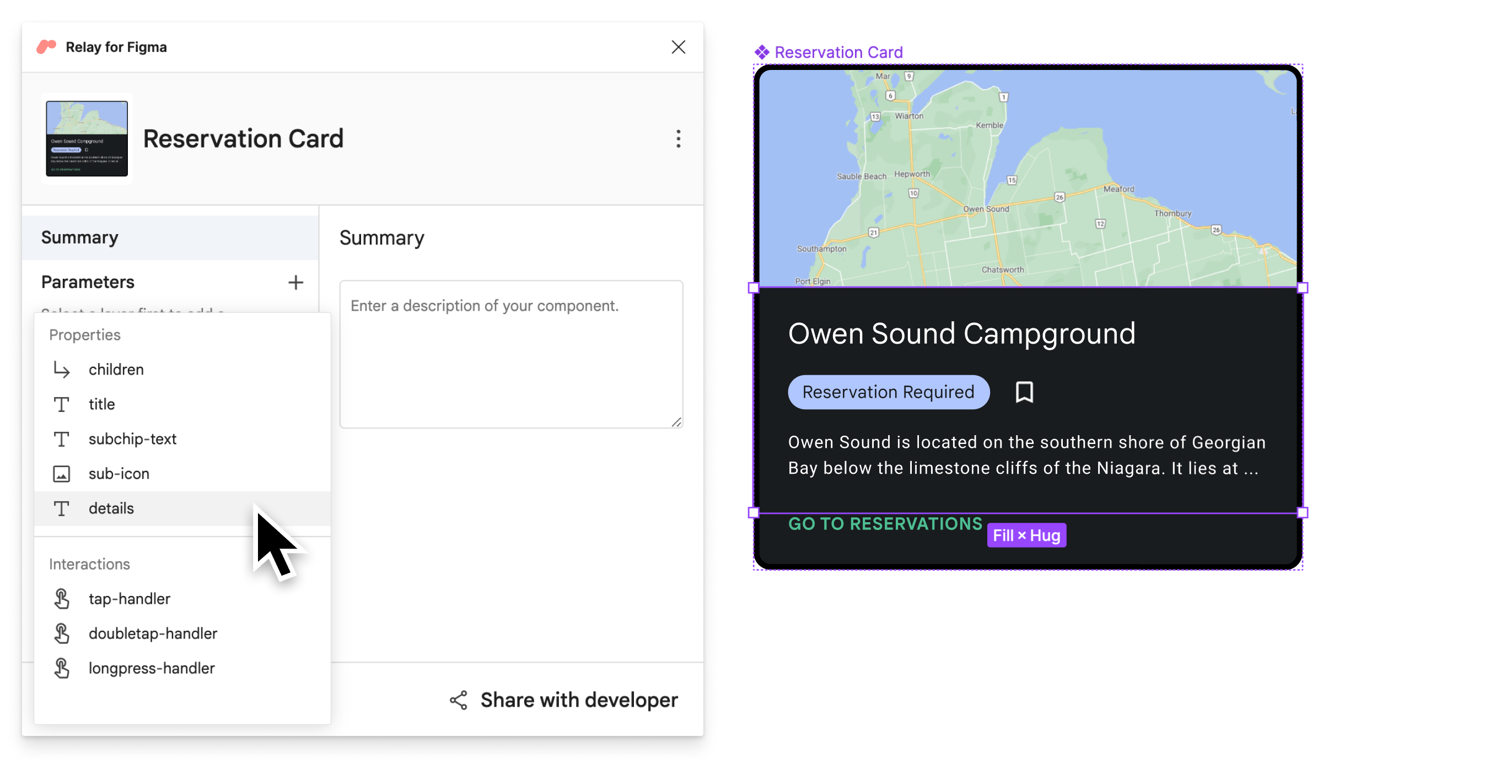Click the doubletap-handler interaction icon
This screenshot has height=769, width=1495.
[62, 632]
